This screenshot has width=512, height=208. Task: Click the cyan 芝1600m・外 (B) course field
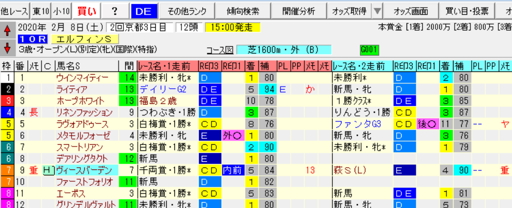[x=284, y=50]
